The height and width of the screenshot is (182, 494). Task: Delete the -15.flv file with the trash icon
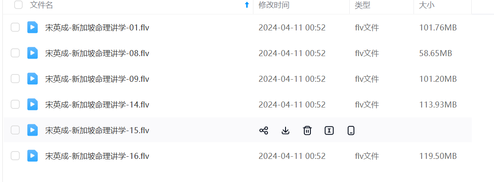[307, 130]
